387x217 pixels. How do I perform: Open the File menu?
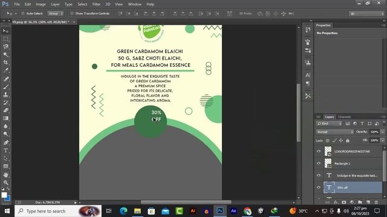coord(17,4)
